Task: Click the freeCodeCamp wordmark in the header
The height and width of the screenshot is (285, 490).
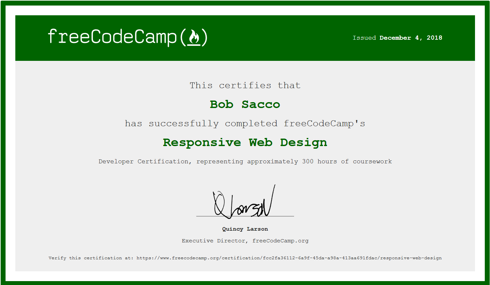Action: point(112,37)
